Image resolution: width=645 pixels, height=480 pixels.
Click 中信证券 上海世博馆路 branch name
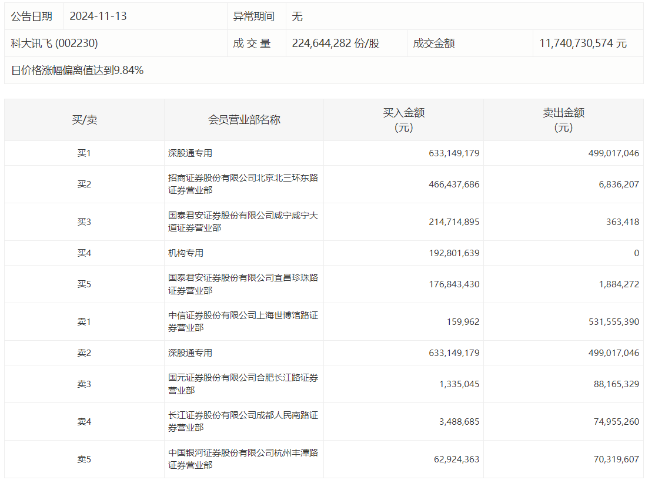243,322
